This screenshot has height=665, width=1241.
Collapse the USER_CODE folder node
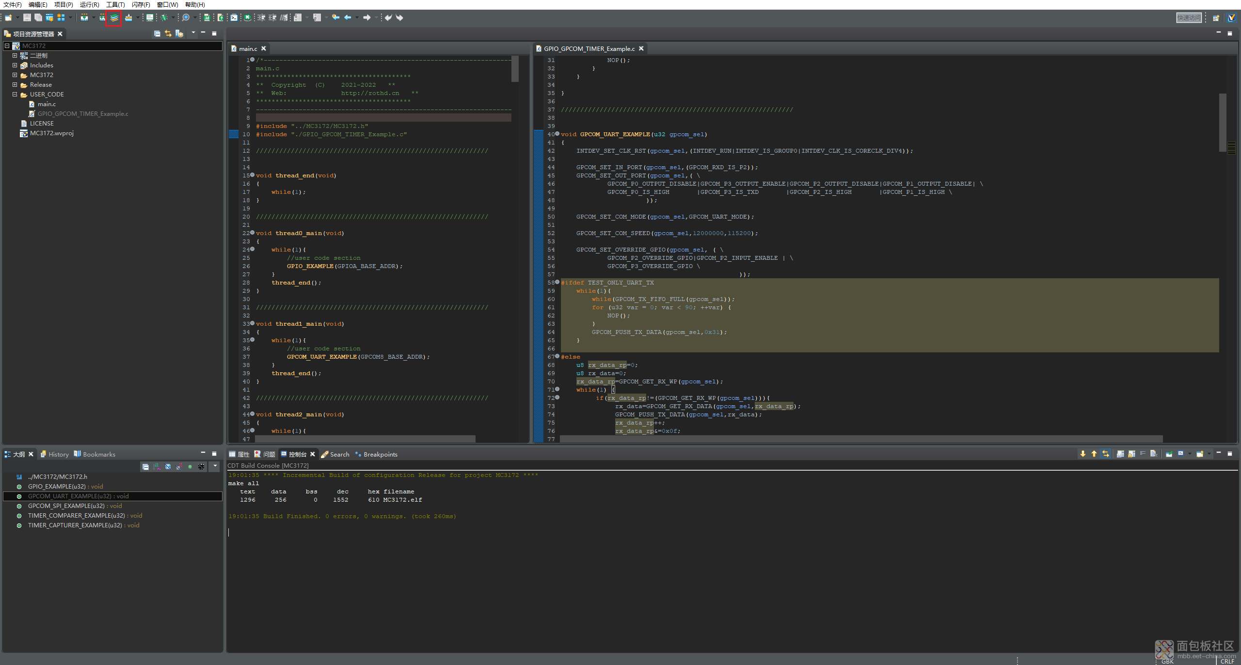click(x=15, y=94)
